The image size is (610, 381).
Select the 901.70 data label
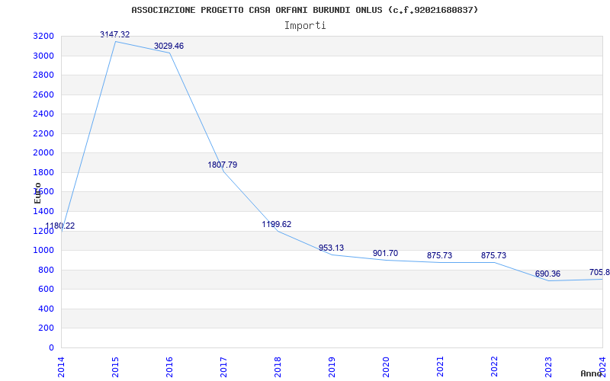pyautogui.click(x=385, y=254)
